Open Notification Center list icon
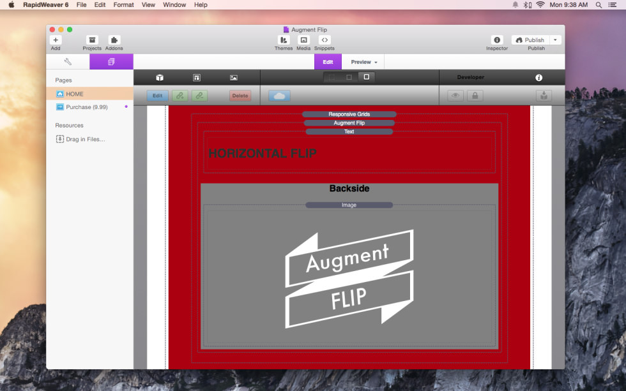The height and width of the screenshot is (391, 626). coord(613,4)
